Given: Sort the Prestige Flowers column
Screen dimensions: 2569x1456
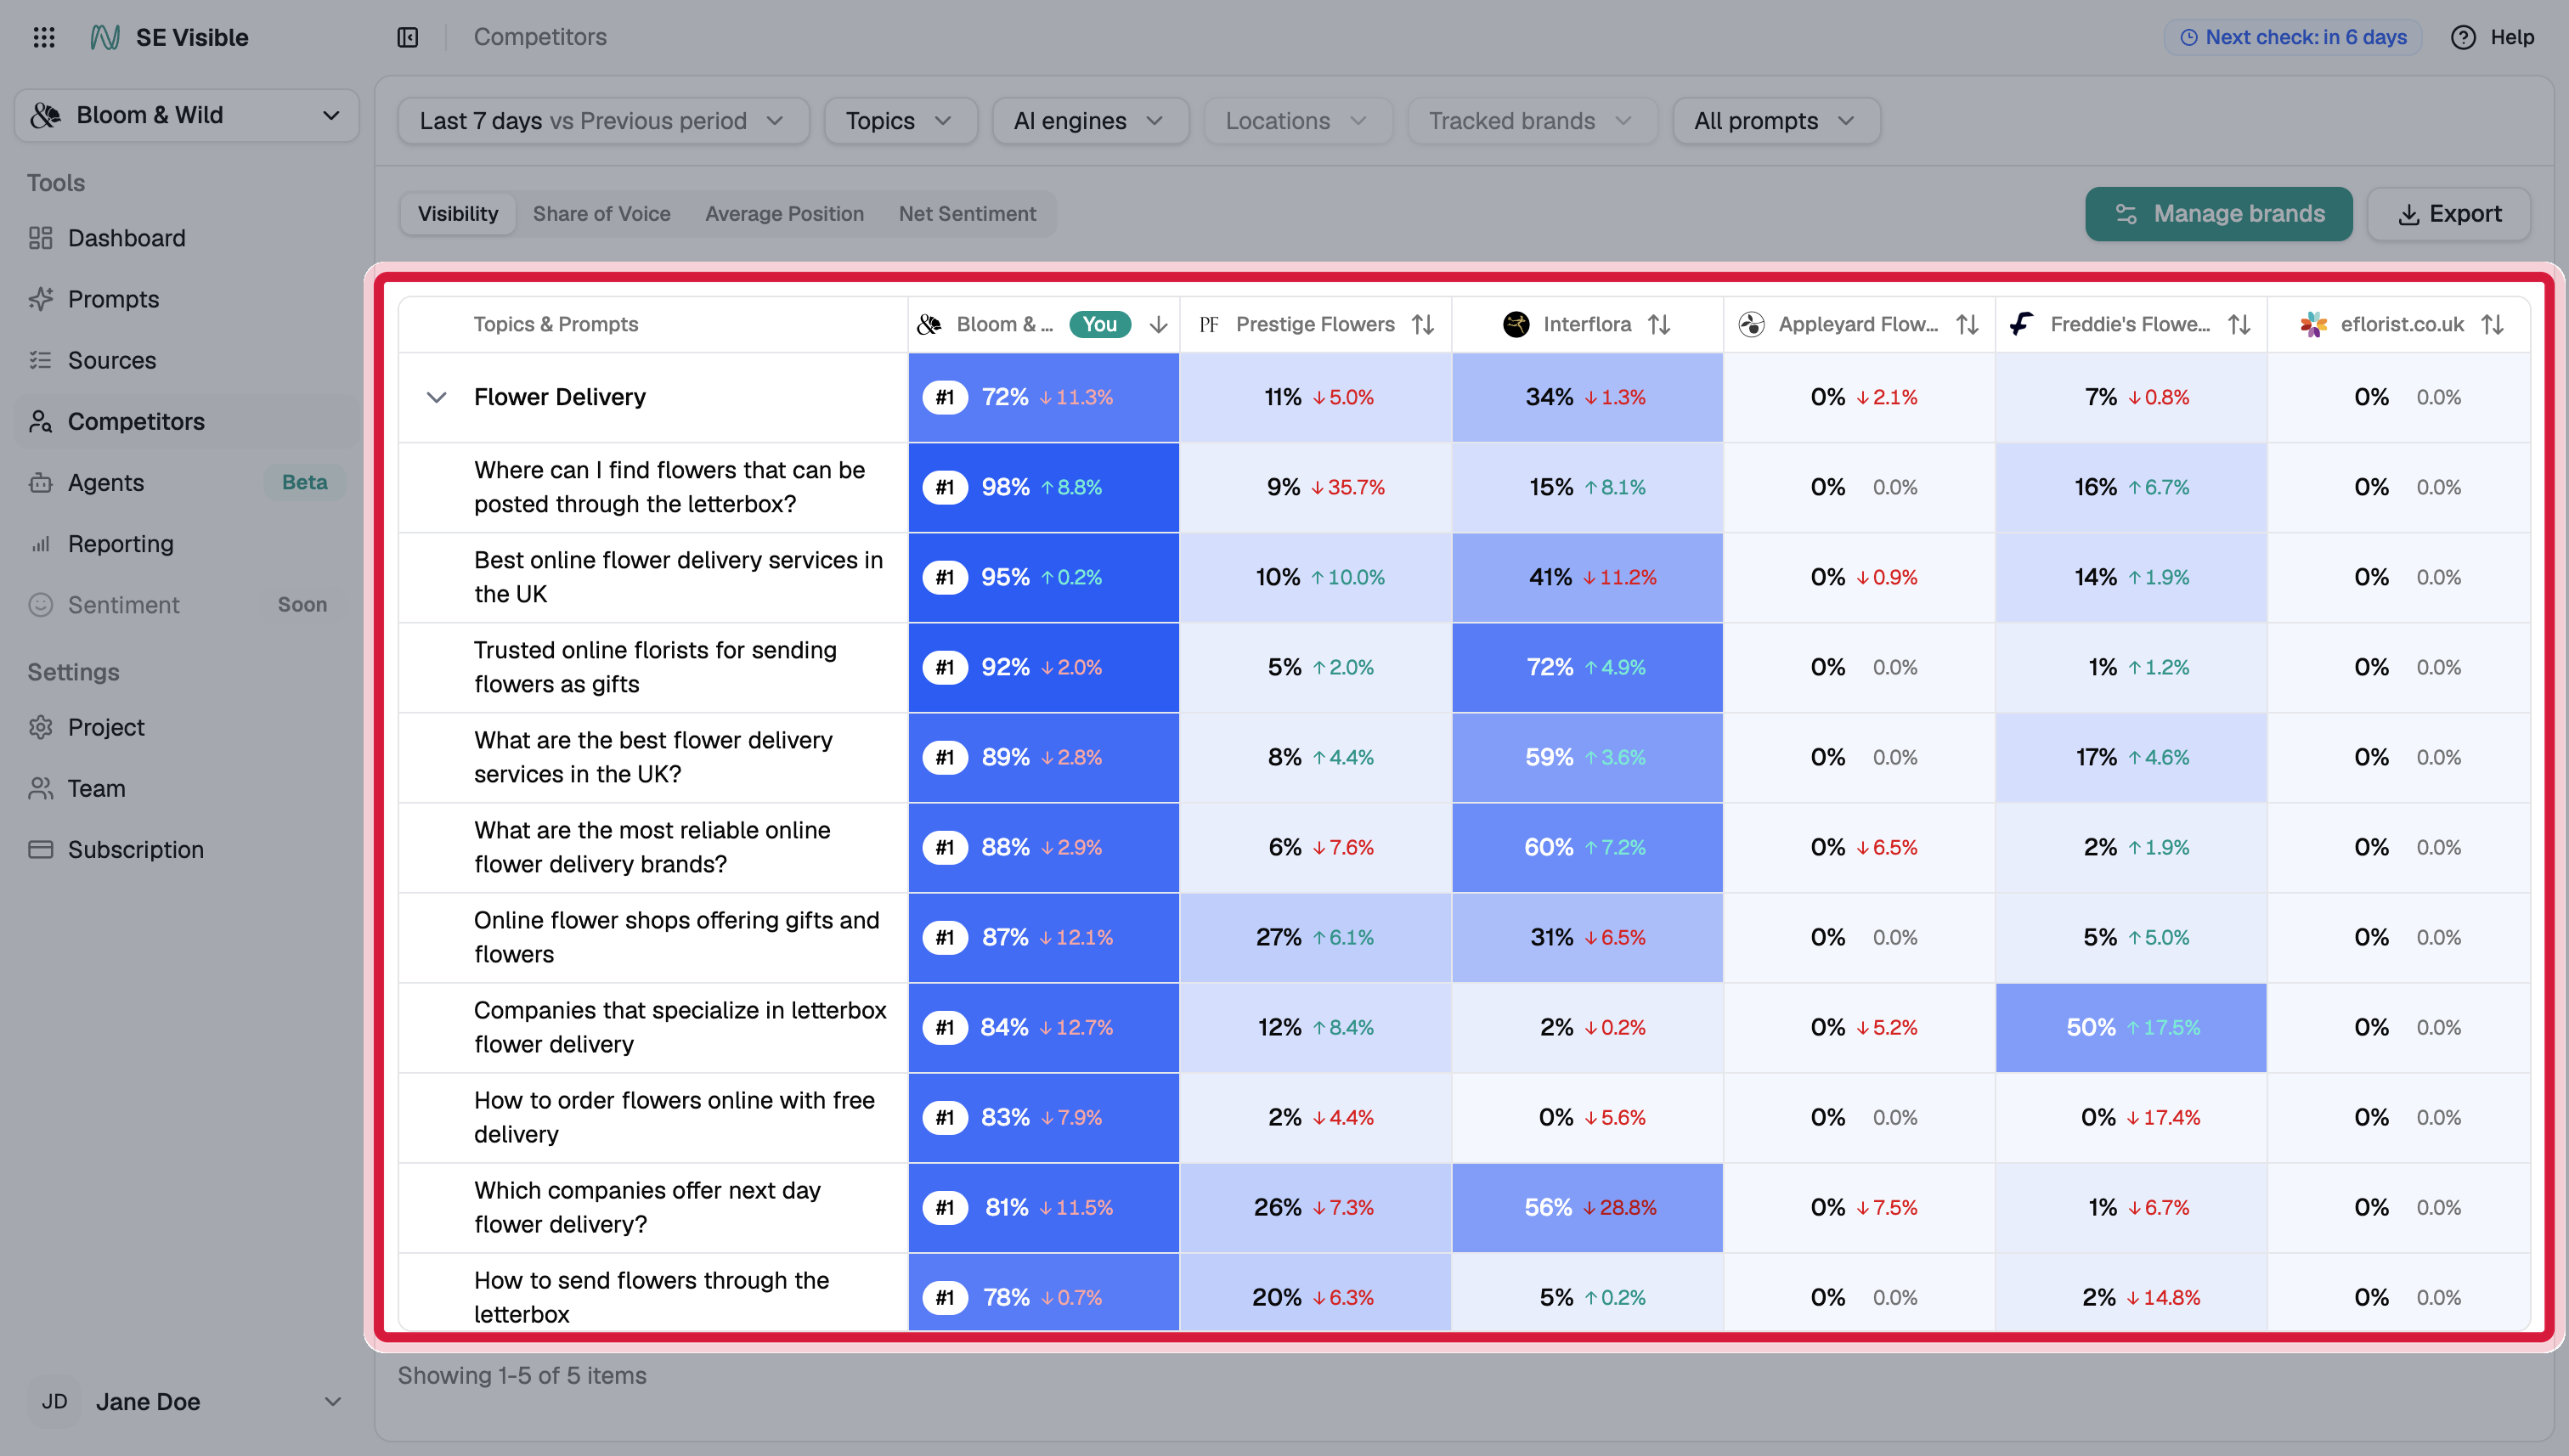Looking at the screenshot, I should [x=1423, y=324].
